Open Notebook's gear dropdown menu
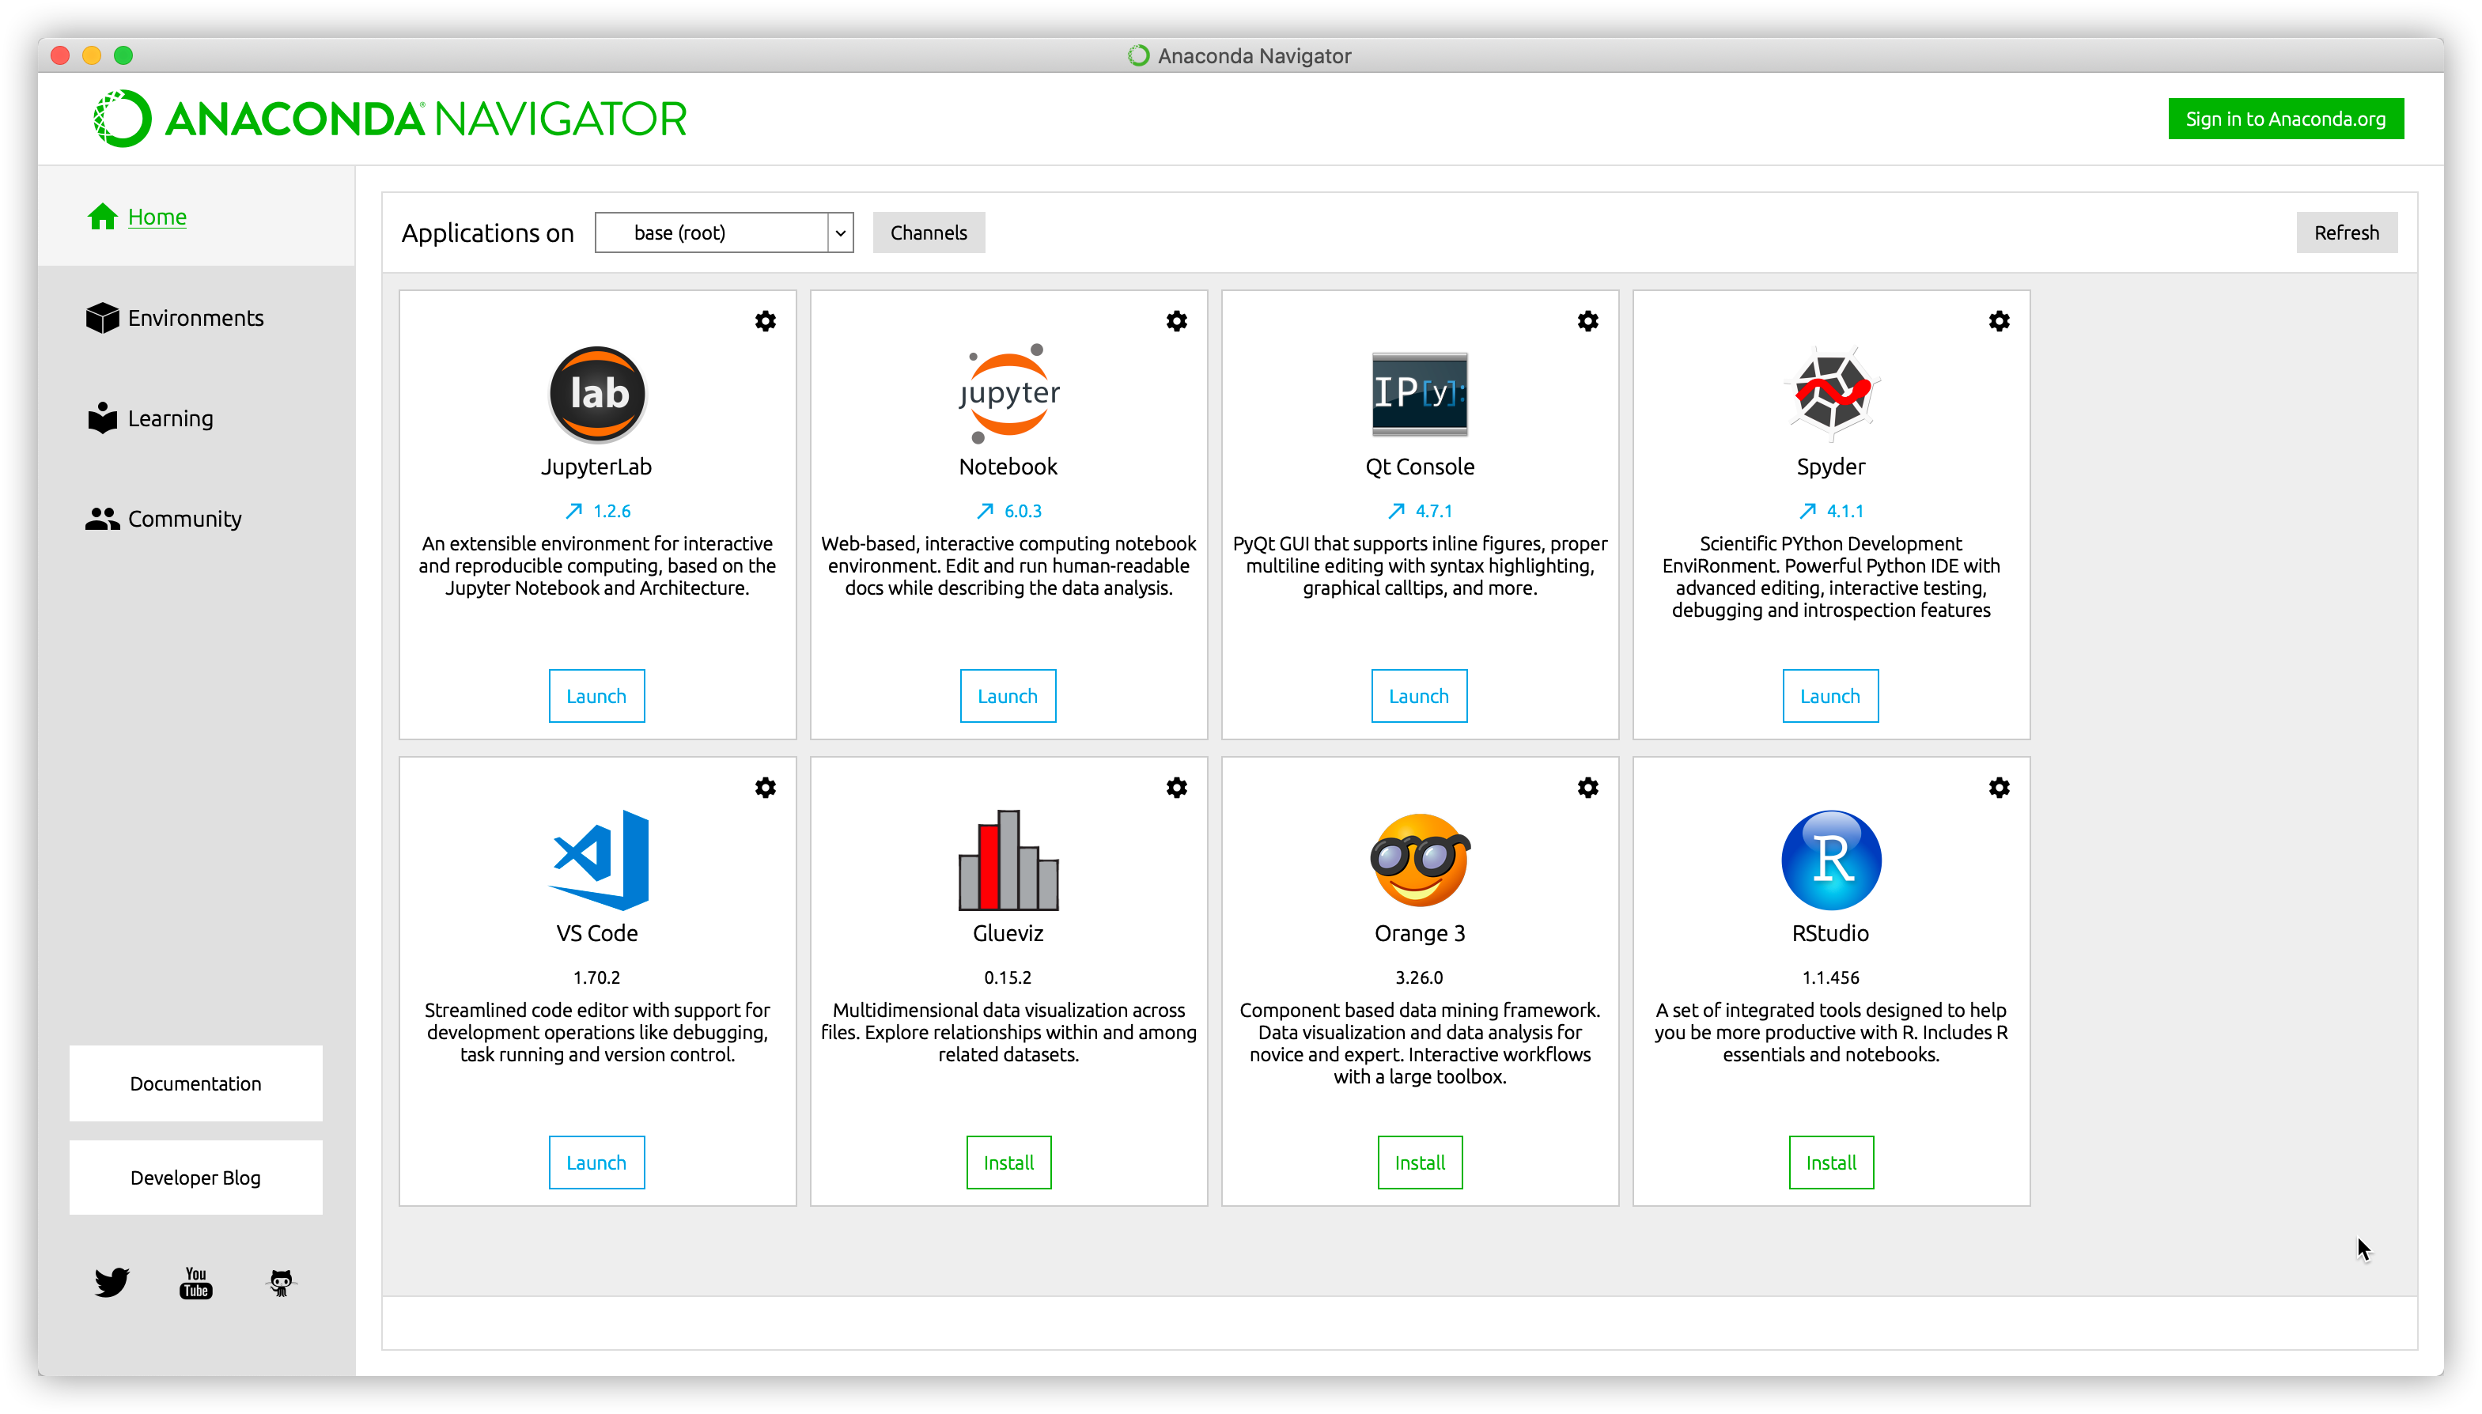The width and height of the screenshot is (2482, 1414). [1176, 321]
